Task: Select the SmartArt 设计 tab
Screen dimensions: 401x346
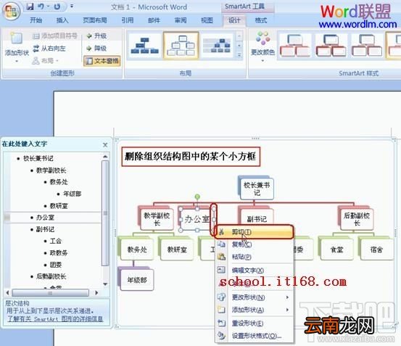Action: [x=234, y=20]
